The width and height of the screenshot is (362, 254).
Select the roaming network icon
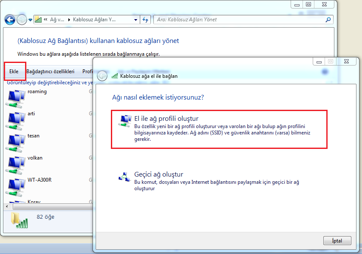[x=16, y=99]
